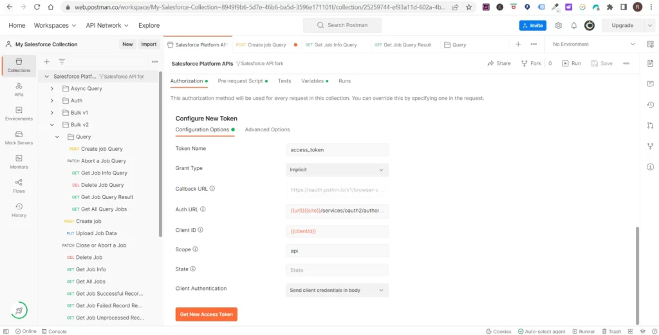Open the API Network dropdown menu

coord(107,25)
